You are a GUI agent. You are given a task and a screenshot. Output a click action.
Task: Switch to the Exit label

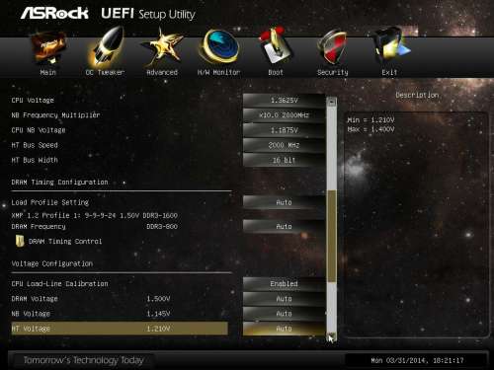point(389,72)
